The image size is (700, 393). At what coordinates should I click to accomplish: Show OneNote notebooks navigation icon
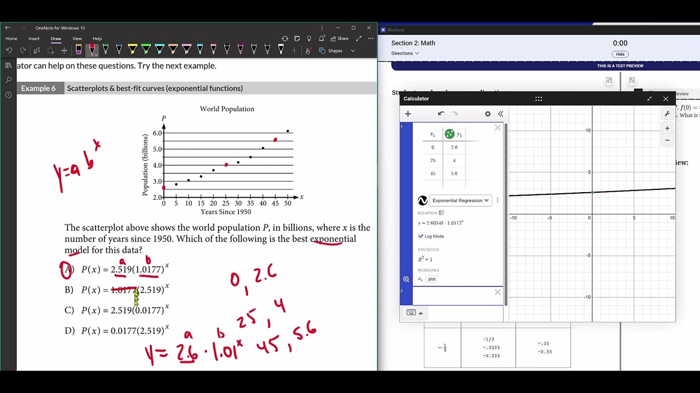pos(8,65)
